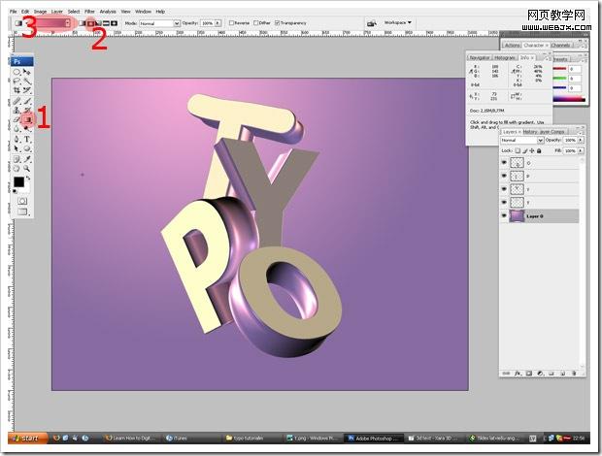Swap foreground and background colors
Screen dimensions: 602x456
tap(27, 179)
